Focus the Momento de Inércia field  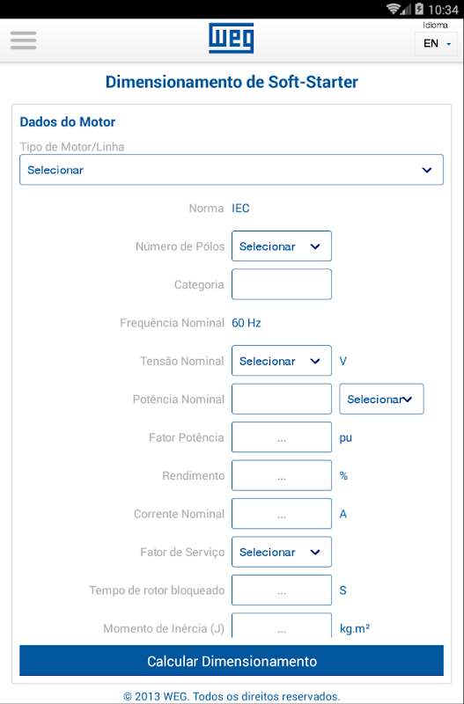[282, 626]
